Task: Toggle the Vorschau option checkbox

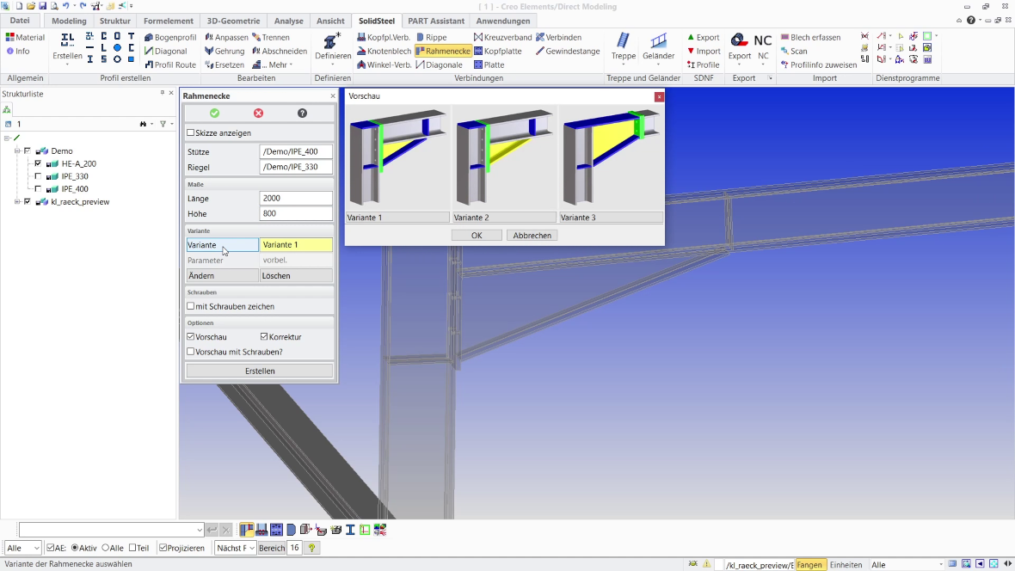Action: pyautogui.click(x=191, y=336)
